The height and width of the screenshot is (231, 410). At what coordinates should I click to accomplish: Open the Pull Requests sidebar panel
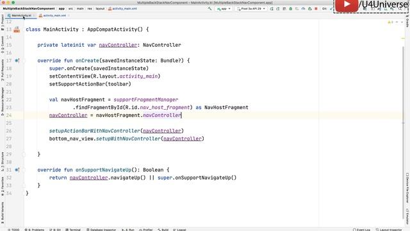click(x=3, y=70)
